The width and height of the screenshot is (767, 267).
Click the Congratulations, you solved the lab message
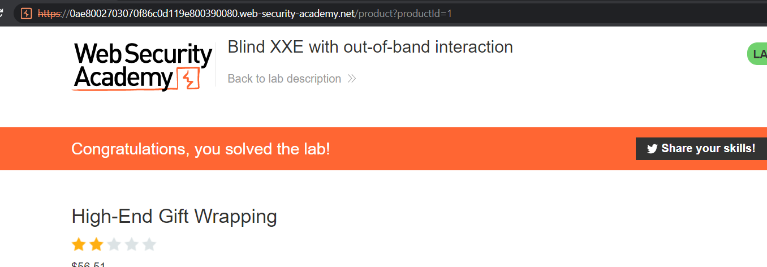(201, 149)
